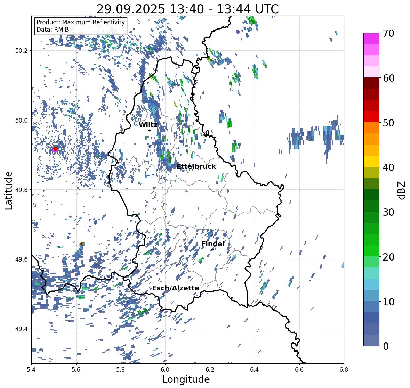
Task: Click the 49.4 latitude tick label
Action: [22, 329]
